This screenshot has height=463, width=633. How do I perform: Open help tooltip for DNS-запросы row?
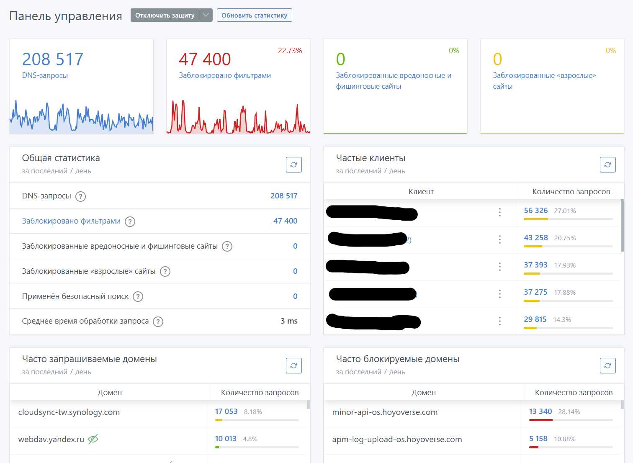click(x=80, y=196)
